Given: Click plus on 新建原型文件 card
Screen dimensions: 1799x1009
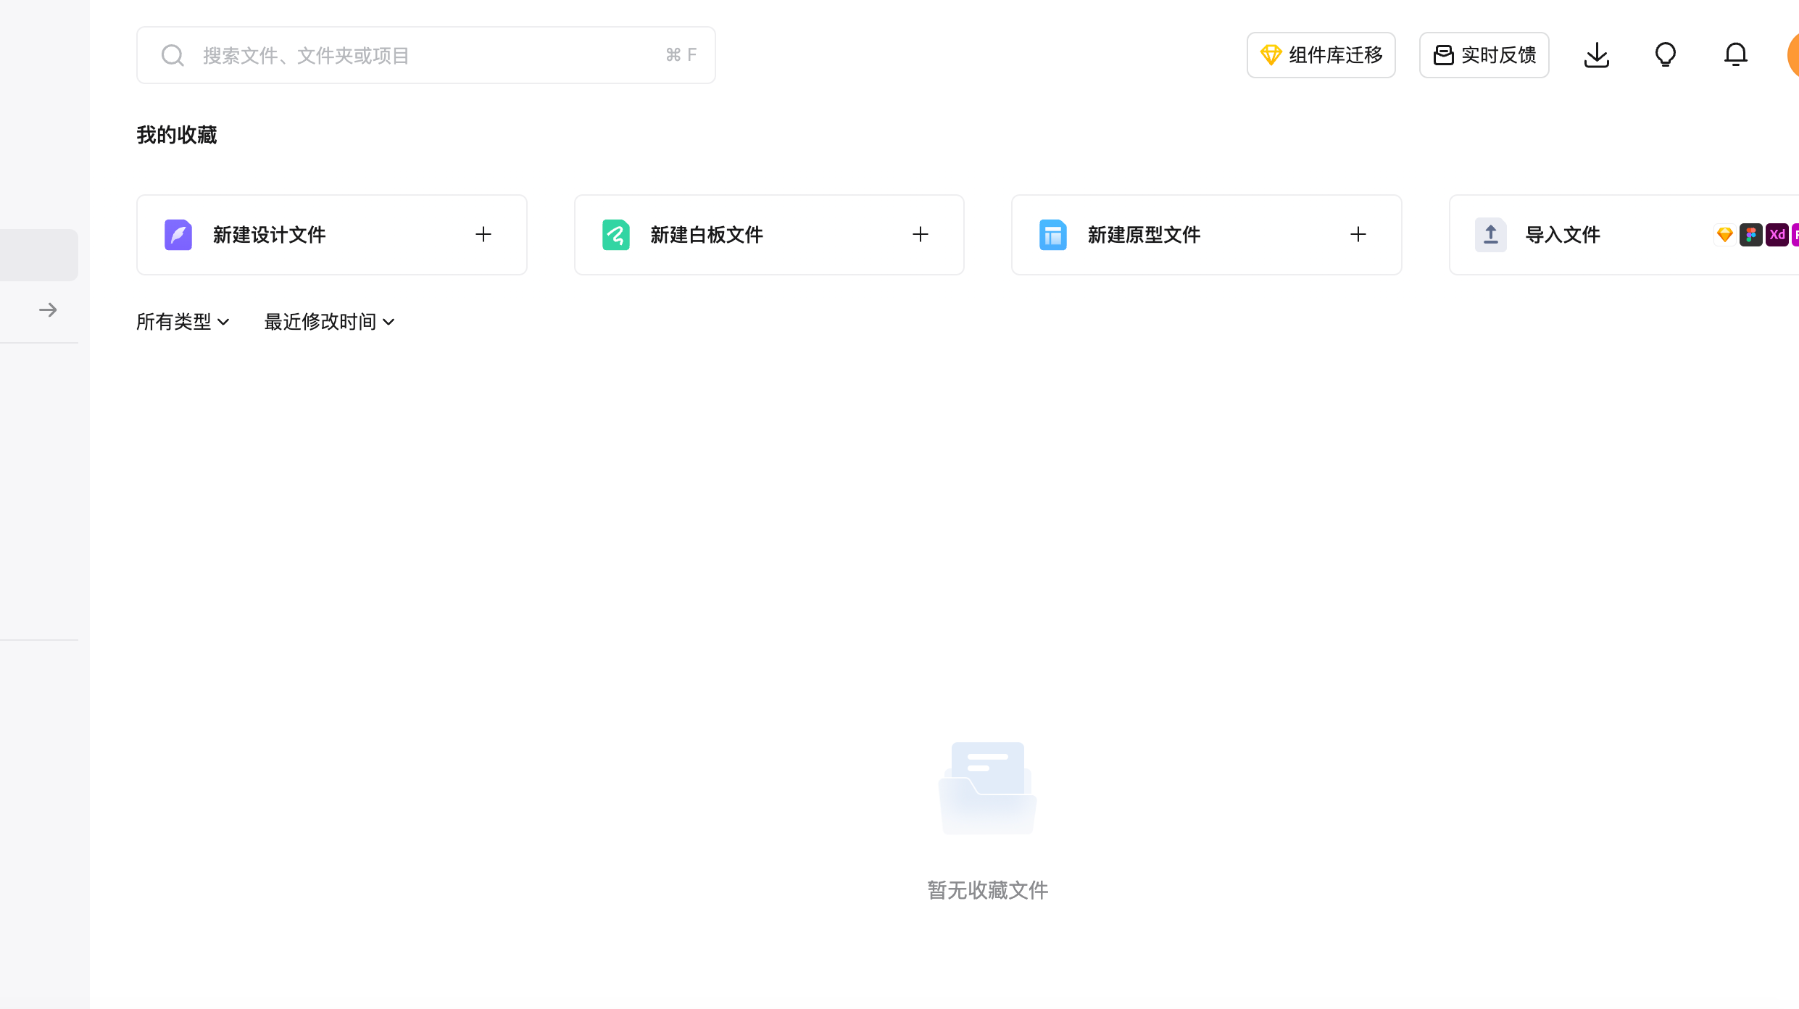Looking at the screenshot, I should coord(1358,234).
